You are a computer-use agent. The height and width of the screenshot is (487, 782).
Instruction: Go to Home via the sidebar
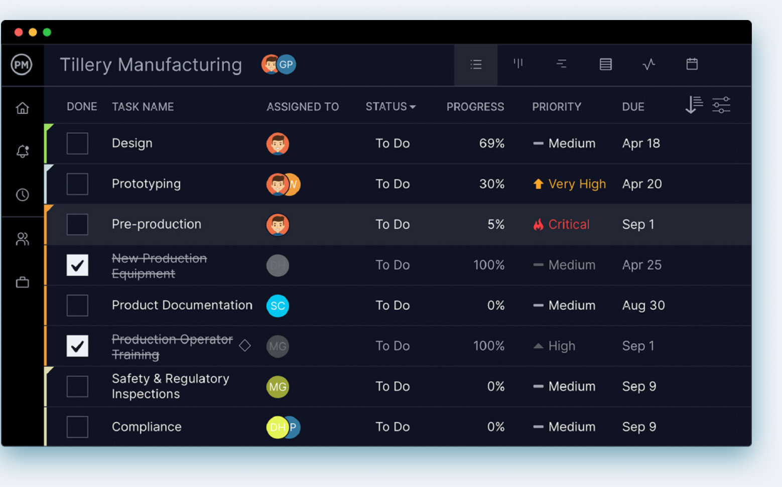23,108
